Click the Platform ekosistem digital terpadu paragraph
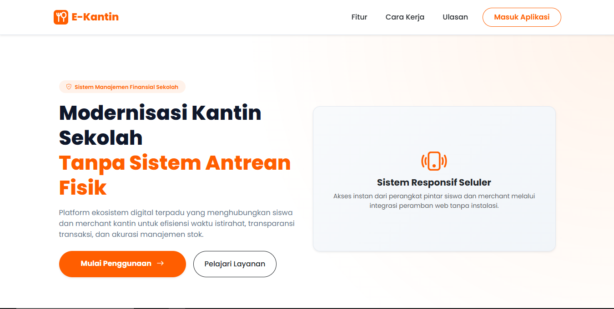614x309 pixels. [176, 223]
